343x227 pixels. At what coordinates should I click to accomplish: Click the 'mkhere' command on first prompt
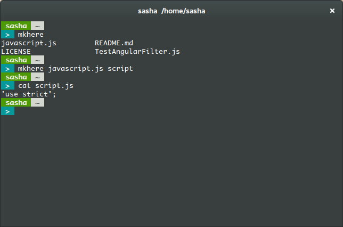[31, 34]
